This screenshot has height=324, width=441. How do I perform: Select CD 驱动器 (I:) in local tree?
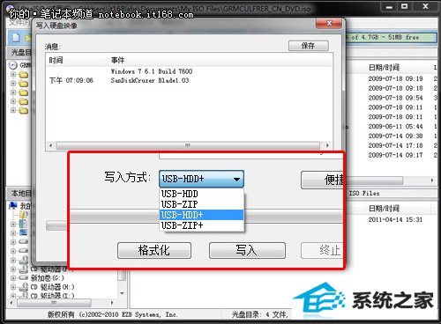coord(52,295)
